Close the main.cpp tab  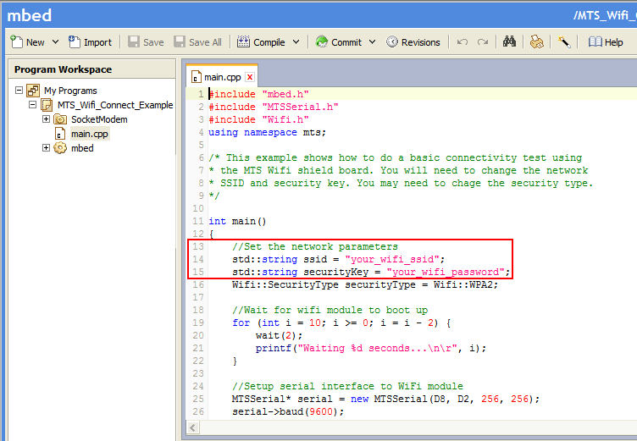(x=250, y=77)
